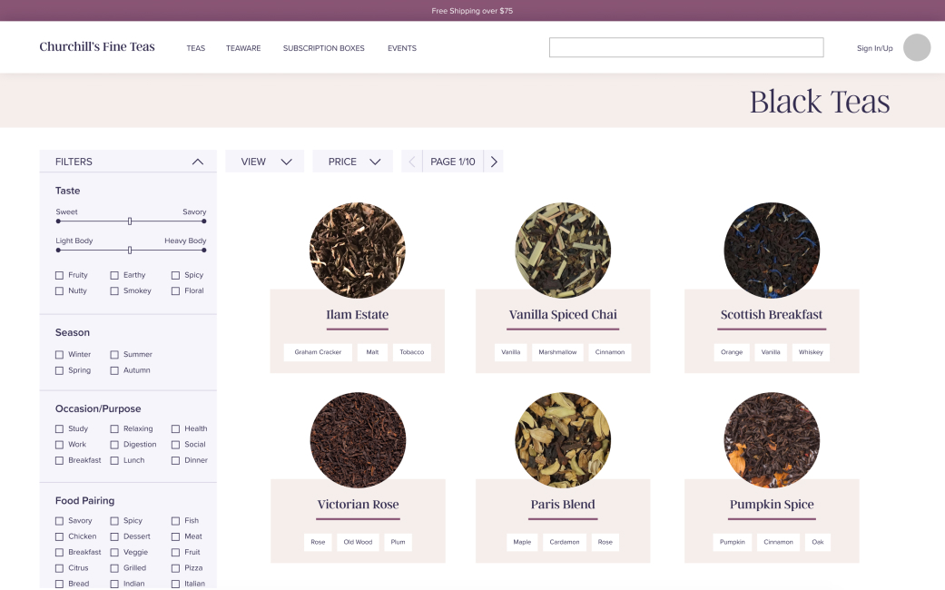Open the Vanilla Spiced Chai tea image
Image resolution: width=945 pixels, height=590 pixels.
point(563,251)
